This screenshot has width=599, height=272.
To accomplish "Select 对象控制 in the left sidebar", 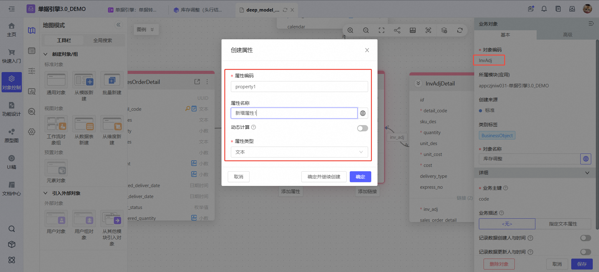I will (x=12, y=83).
